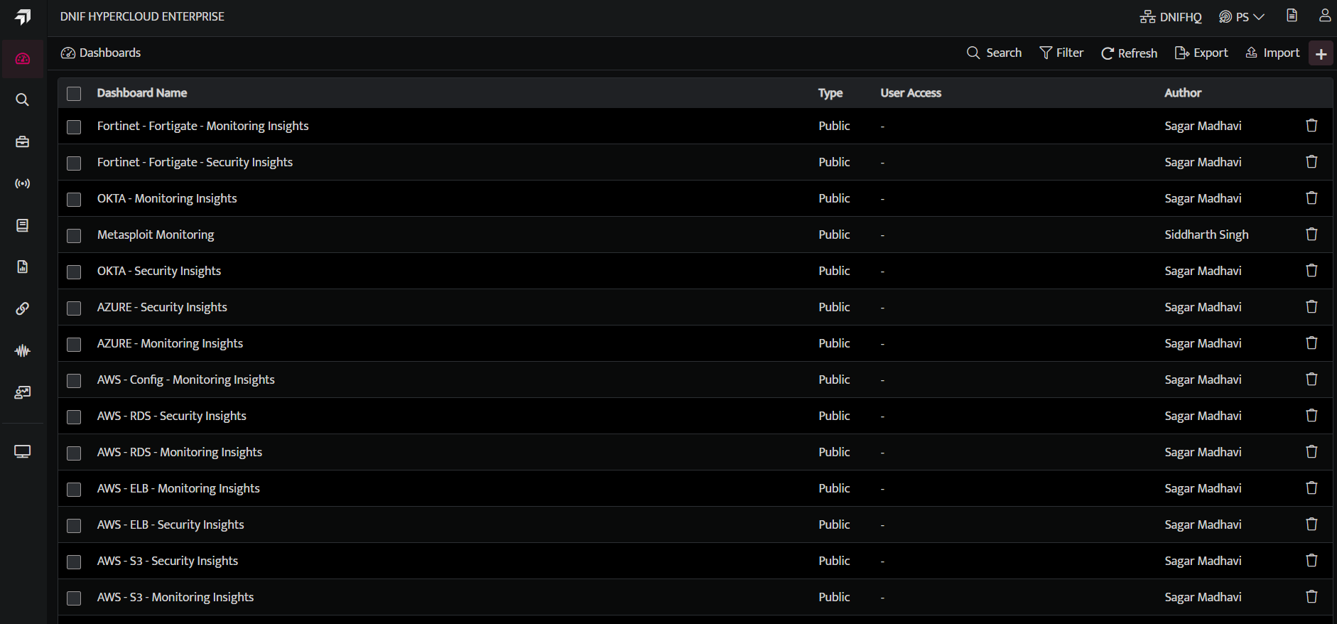Open the Dashboards section in the sidebar
This screenshot has width=1337, height=624.
[23, 59]
